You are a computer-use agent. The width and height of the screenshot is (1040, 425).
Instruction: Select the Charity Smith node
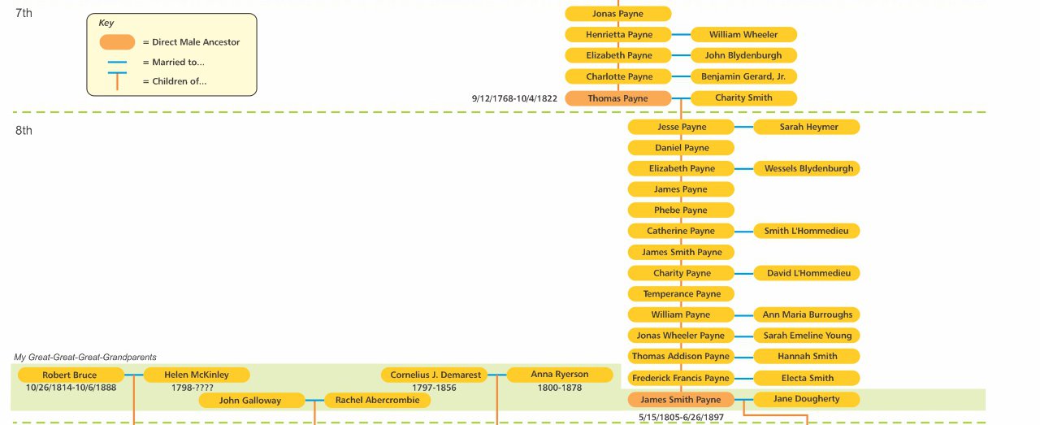coord(743,98)
